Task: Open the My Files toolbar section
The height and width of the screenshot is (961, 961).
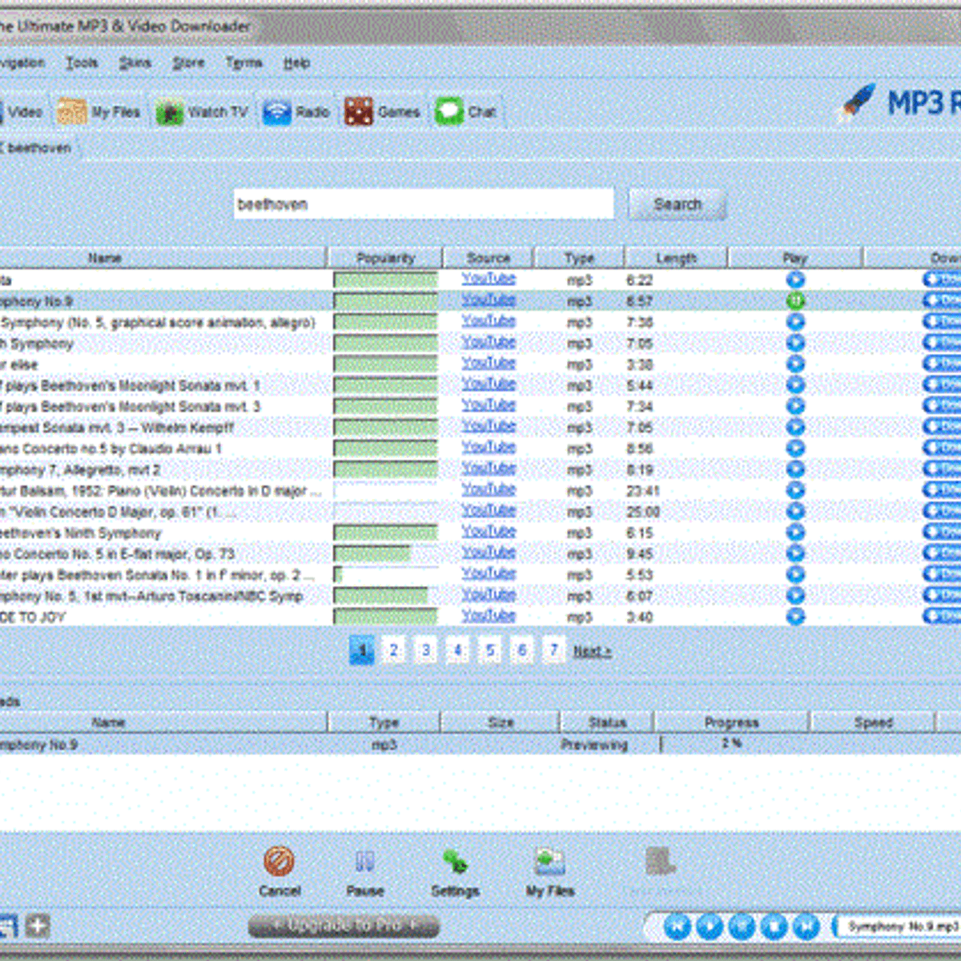Action: click(x=99, y=112)
